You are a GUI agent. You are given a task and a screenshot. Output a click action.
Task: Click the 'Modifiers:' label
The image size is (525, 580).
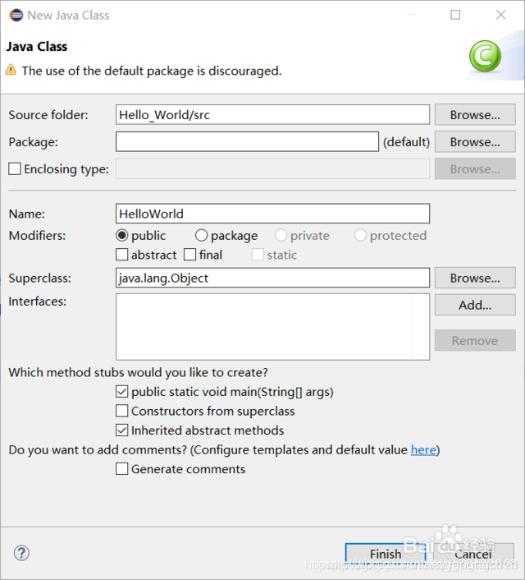point(37,236)
